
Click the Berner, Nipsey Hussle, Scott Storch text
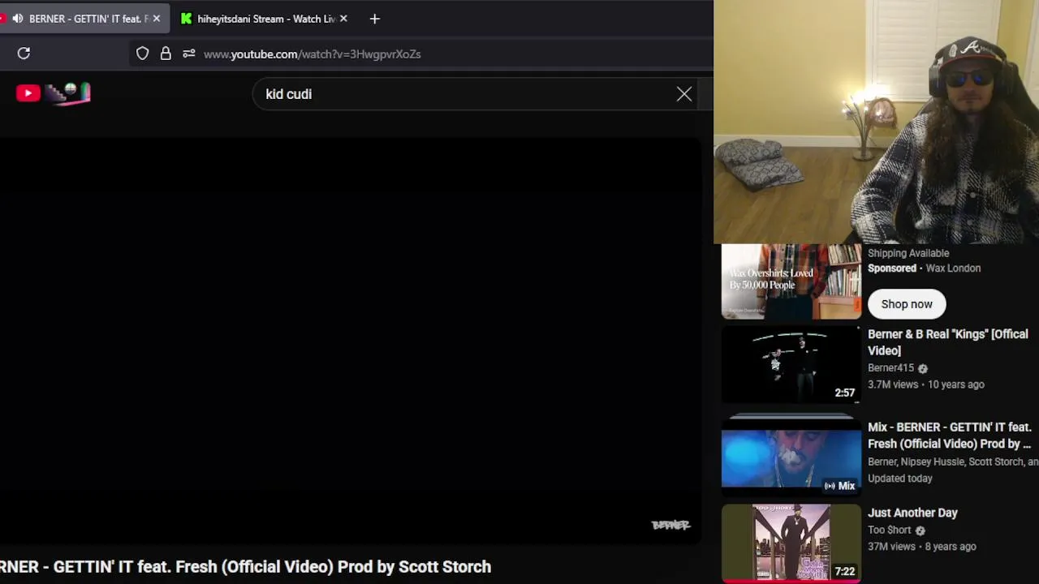(x=953, y=462)
